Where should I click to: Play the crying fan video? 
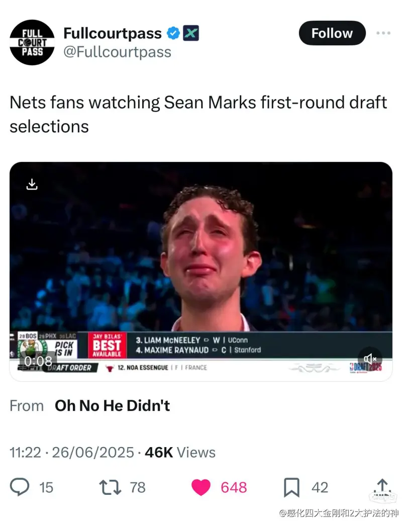click(x=201, y=262)
